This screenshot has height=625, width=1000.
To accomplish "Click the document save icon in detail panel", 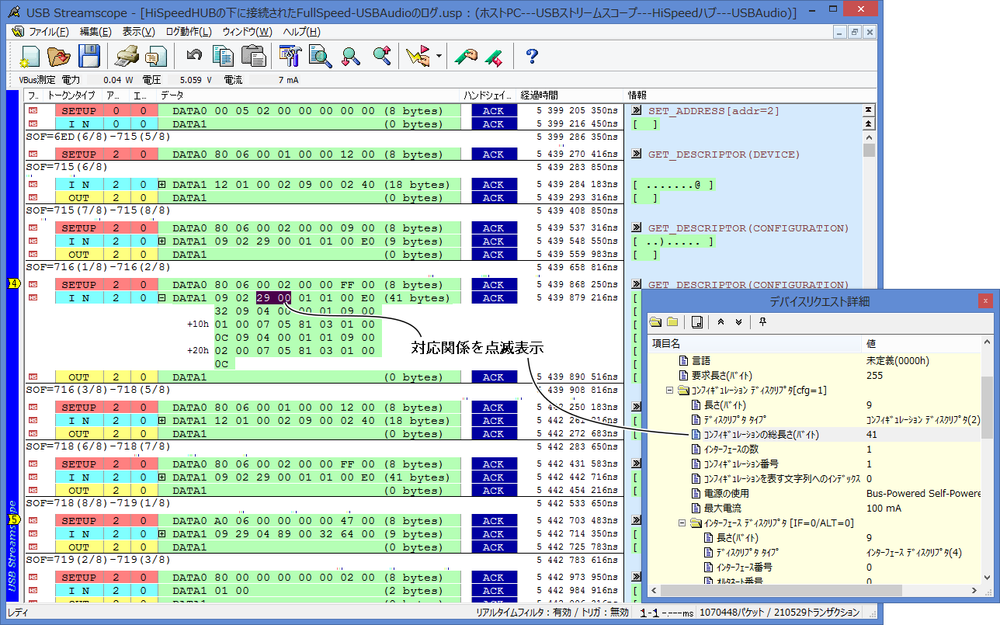I will coord(696,322).
